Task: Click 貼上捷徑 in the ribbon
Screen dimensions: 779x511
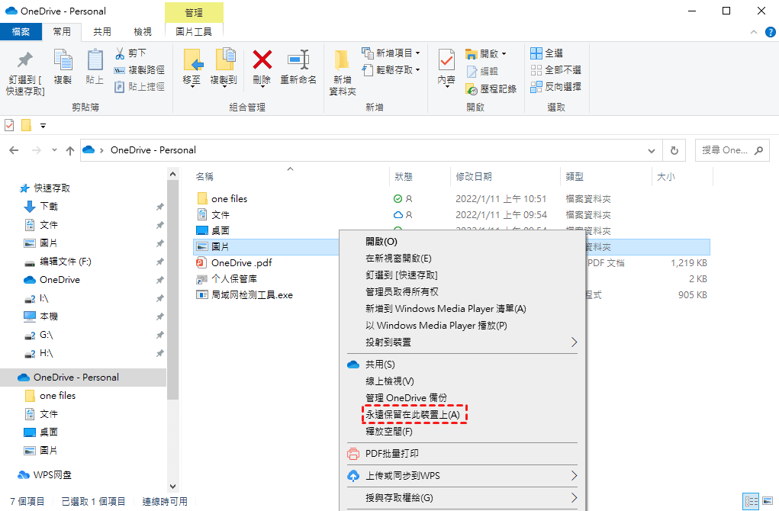Action: pyautogui.click(x=139, y=87)
